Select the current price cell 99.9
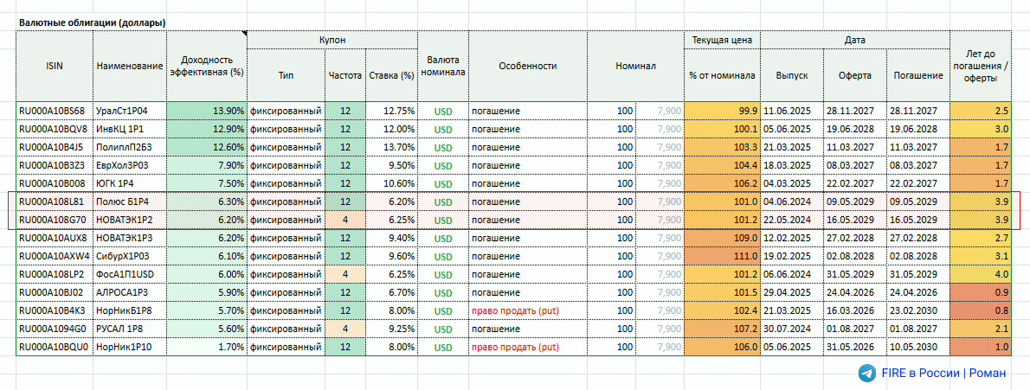 click(723, 111)
